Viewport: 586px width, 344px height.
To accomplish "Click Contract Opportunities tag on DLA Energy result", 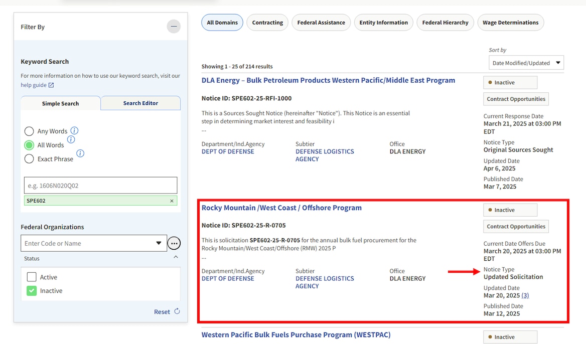I will (x=516, y=99).
